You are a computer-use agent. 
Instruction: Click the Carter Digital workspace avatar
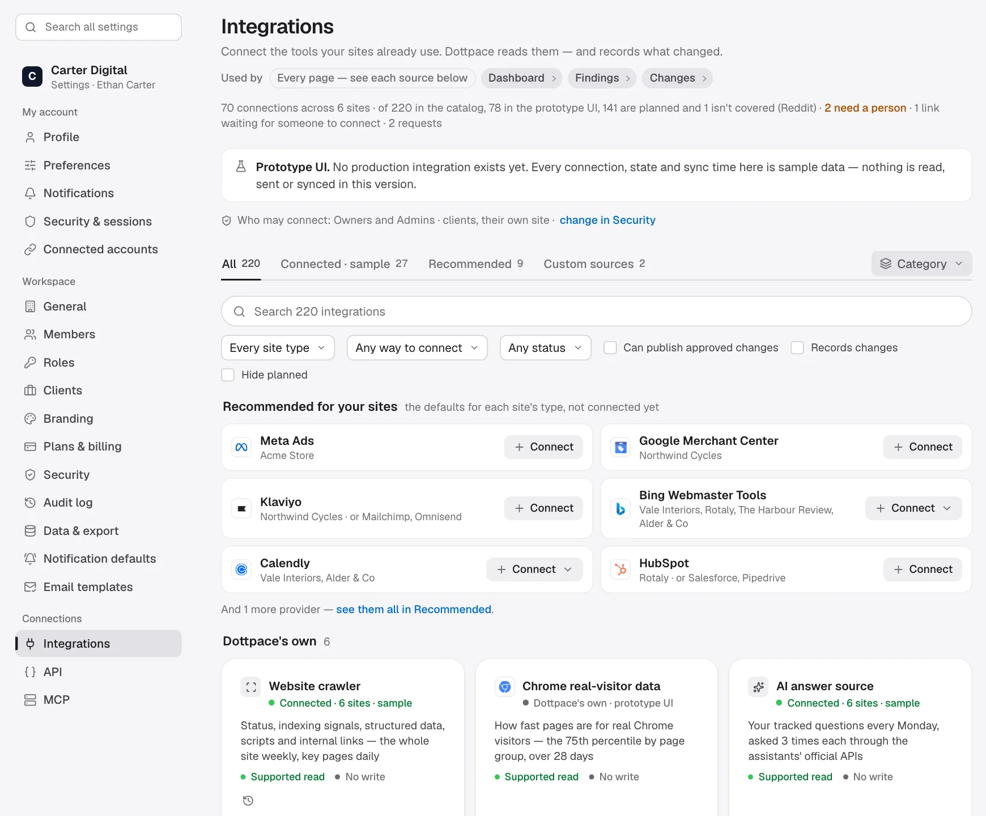[32, 76]
